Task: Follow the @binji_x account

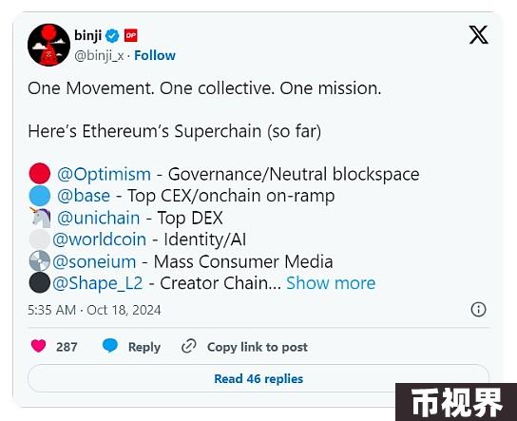Action: (155, 55)
